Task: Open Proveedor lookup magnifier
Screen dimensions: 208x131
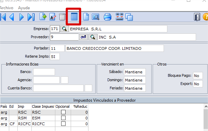Action: (x=93, y=37)
